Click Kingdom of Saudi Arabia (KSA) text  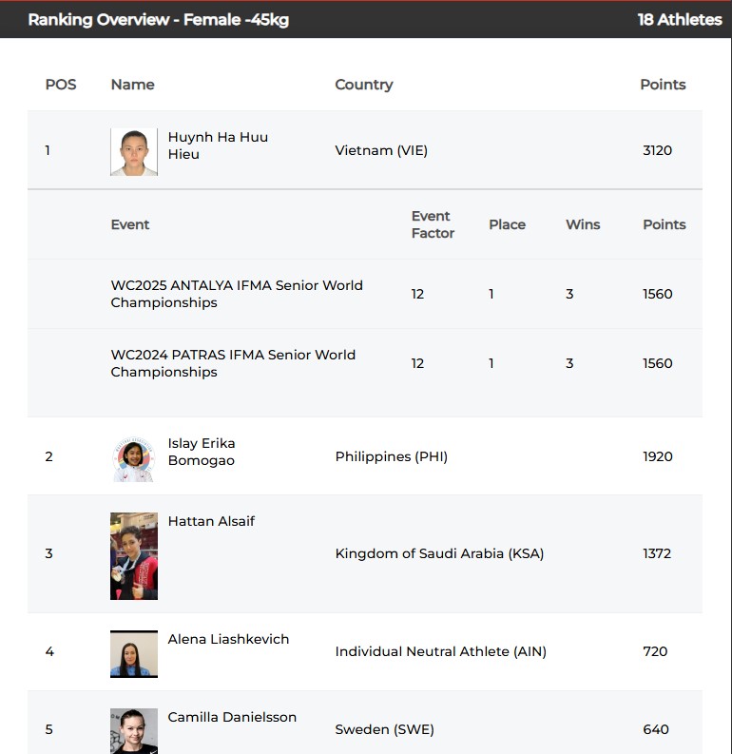[x=439, y=553]
